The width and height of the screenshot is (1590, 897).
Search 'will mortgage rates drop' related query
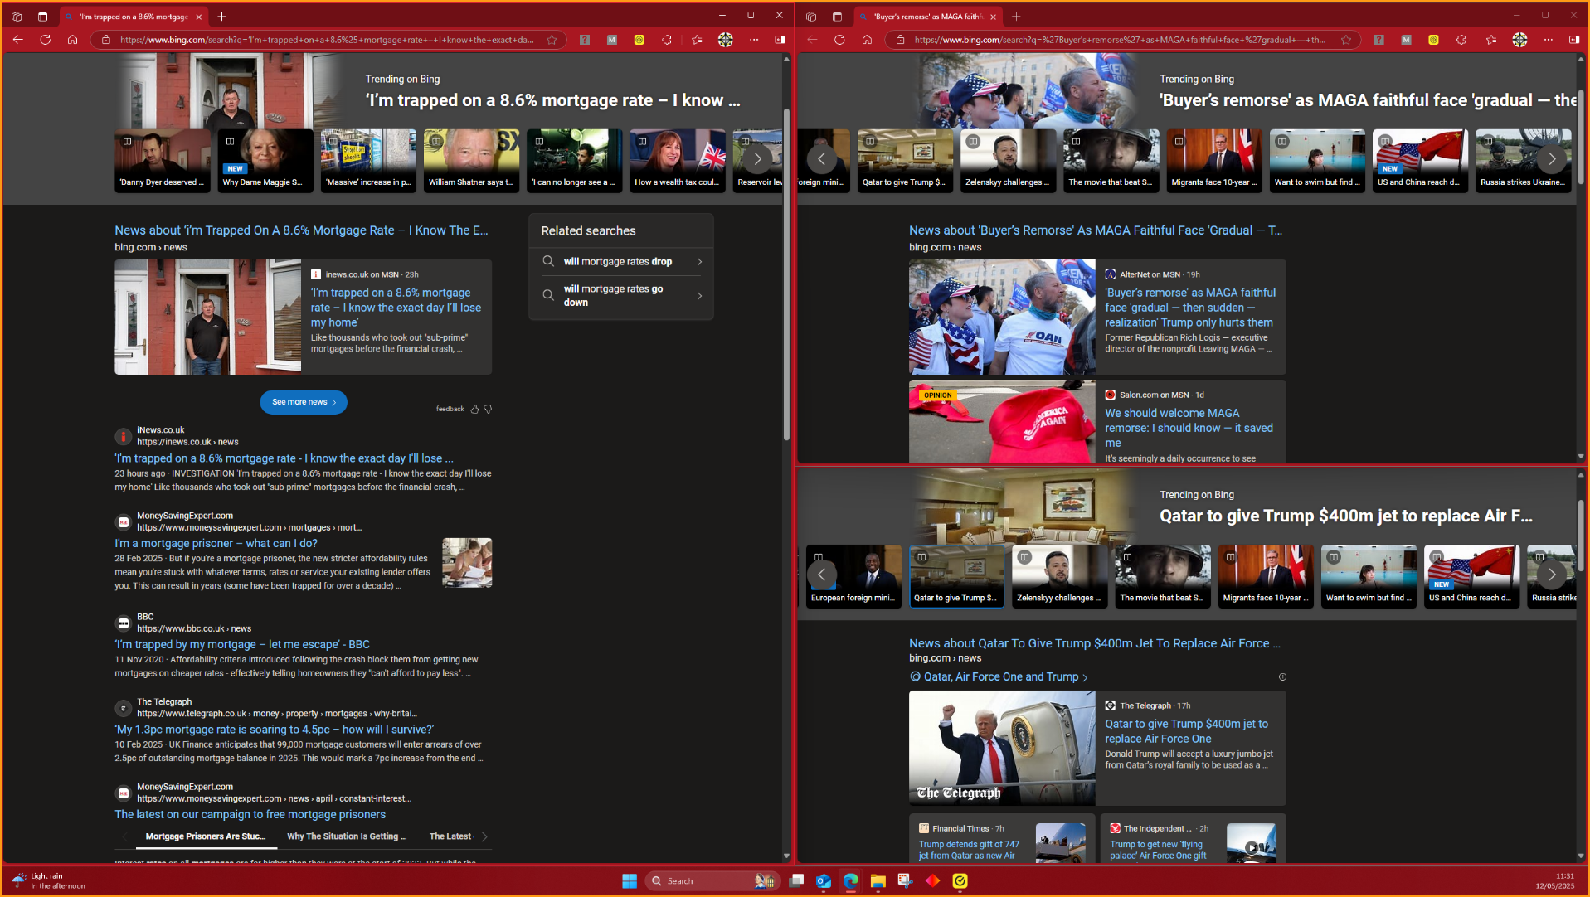pos(621,262)
